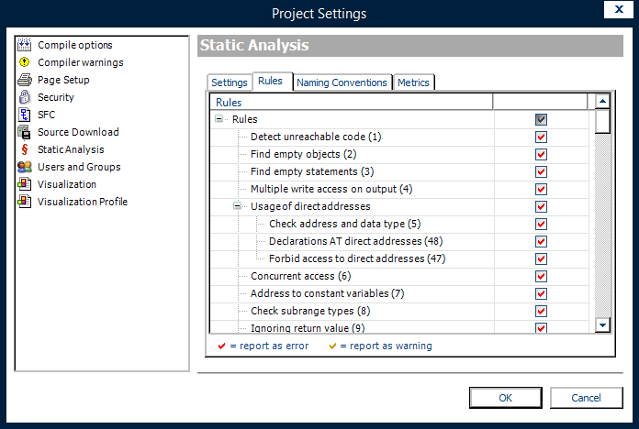639x429 pixels.
Task: Click the Security padlock icon
Action: tap(25, 97)
